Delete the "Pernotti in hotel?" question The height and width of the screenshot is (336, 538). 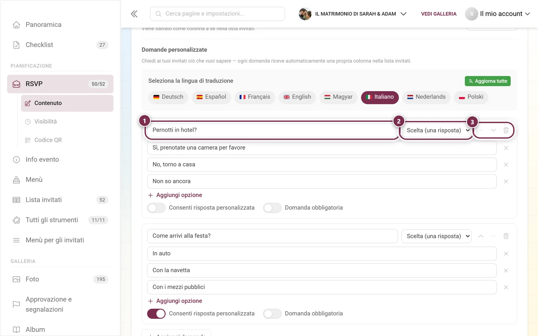(506, 130)
